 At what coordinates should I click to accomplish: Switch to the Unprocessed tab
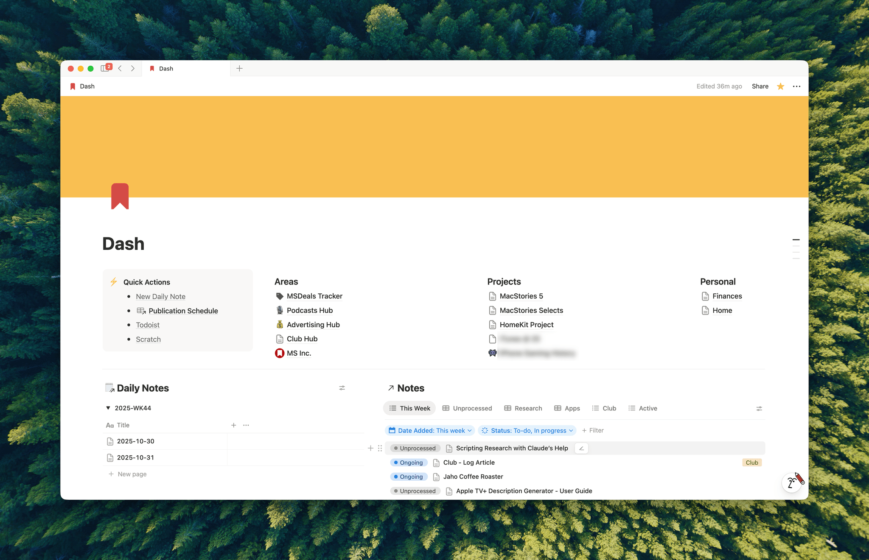coord(467,408)
